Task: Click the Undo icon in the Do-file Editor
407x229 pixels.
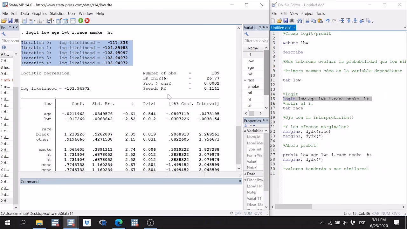Action: (328, 21)
